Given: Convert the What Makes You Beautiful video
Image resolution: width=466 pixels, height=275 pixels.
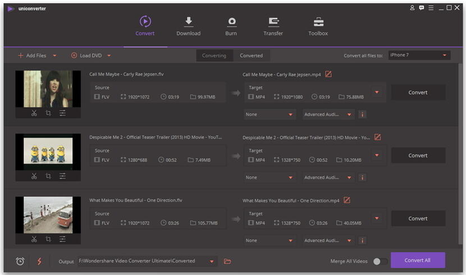Looking at the screenshot, I should 418,219.
